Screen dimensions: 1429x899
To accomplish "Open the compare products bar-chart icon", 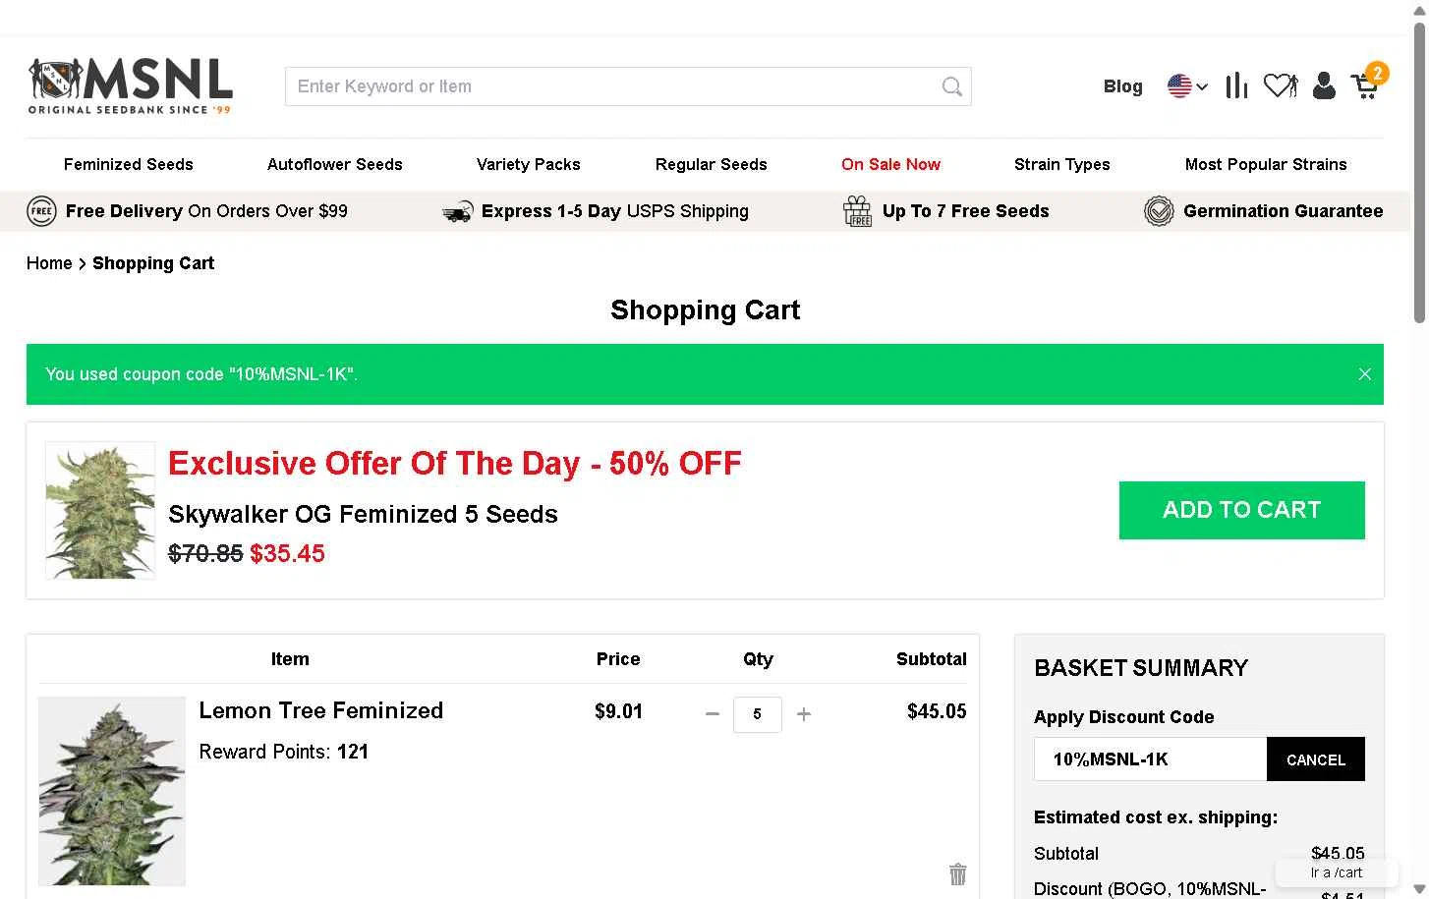I will click(x=1236, y=86).
